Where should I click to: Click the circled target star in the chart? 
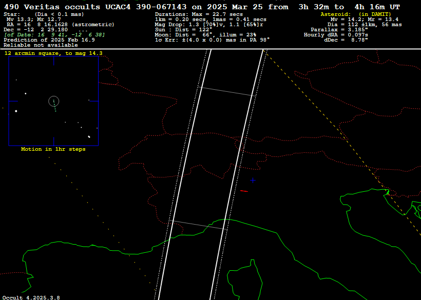[54, 102]
